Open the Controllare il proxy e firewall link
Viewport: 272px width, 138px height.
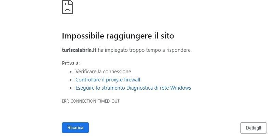pos(108,80)
